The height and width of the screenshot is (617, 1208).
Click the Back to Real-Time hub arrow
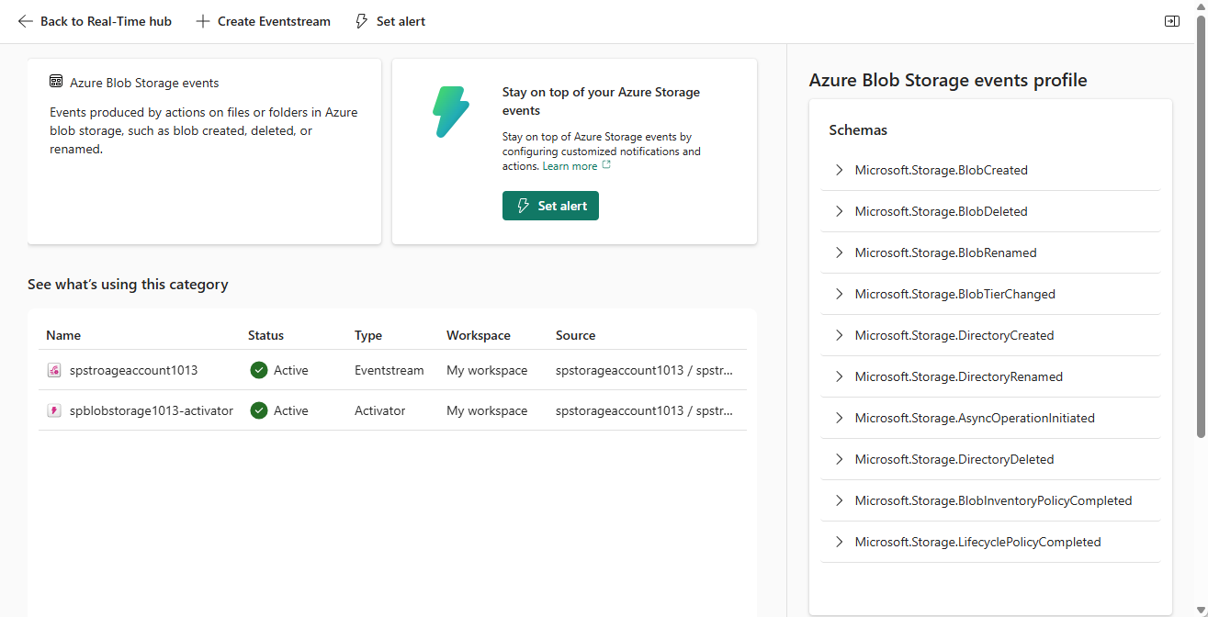click(x=25, y=21)
